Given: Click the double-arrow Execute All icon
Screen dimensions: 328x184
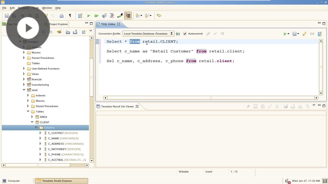Looking at the screenshot, I should click(96, 16).
